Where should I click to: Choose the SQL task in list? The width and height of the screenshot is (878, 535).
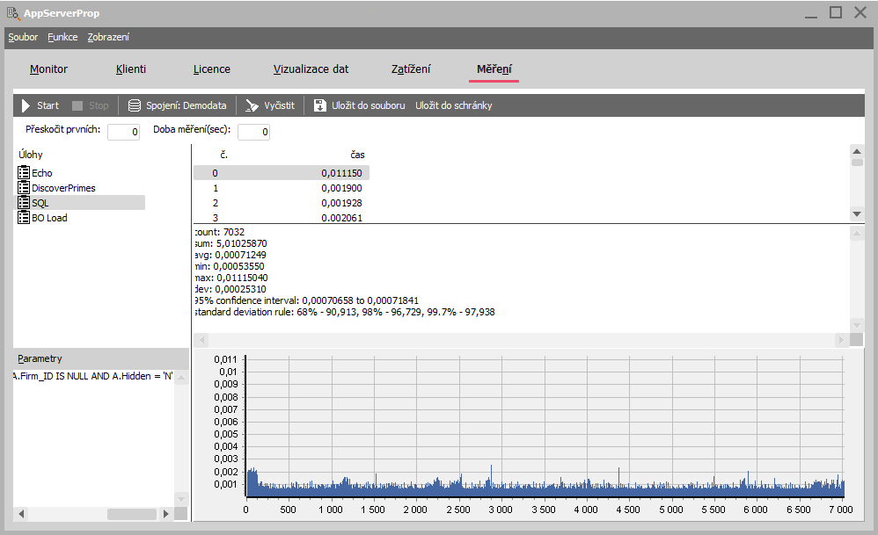tap(40, 203)
